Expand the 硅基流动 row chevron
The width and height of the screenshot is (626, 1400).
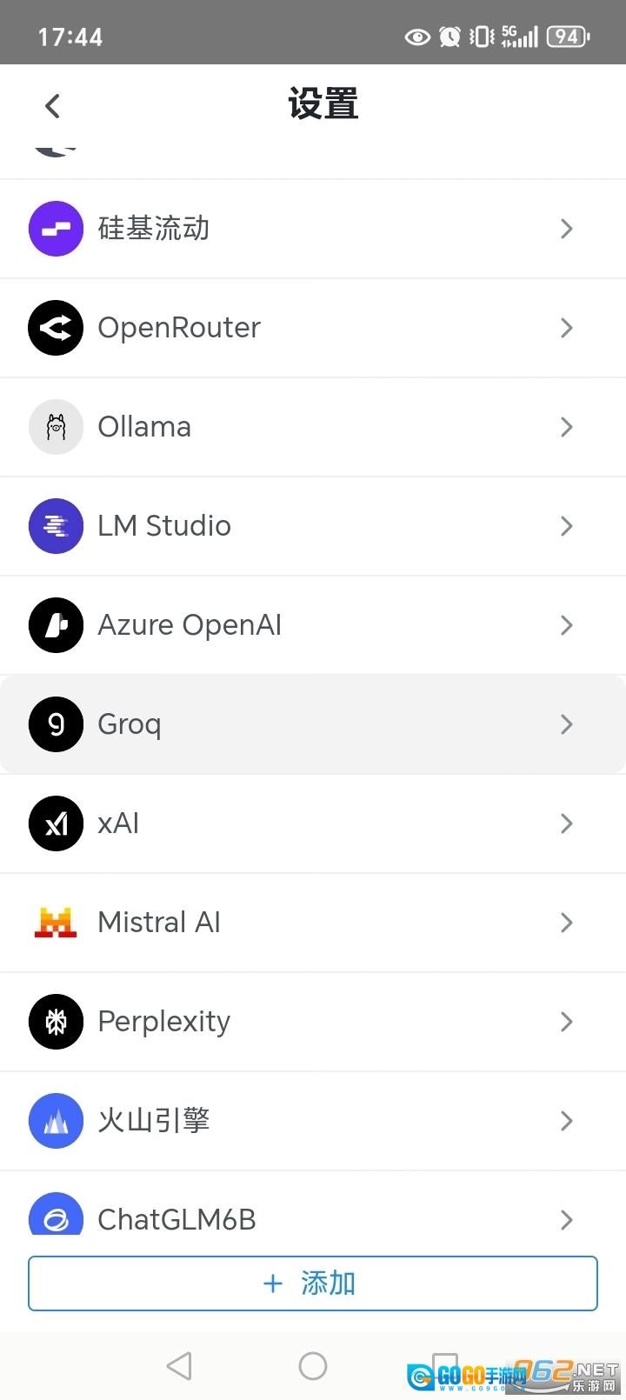[567, 229]
